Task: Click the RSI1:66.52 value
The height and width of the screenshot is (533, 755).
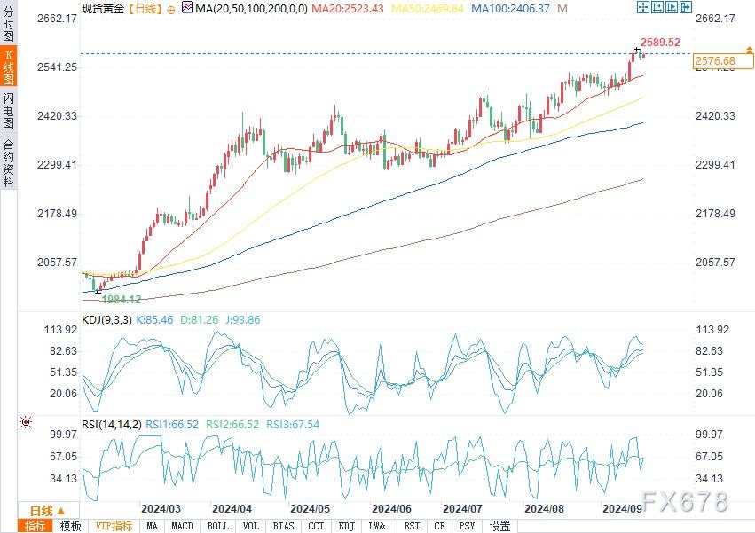Action: point(172,424)
